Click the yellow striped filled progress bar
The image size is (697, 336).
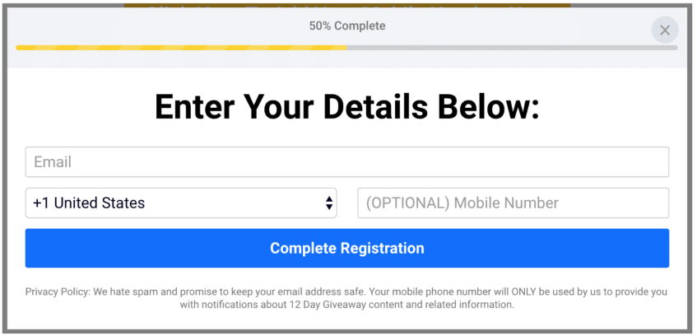(x=181, y=48)
